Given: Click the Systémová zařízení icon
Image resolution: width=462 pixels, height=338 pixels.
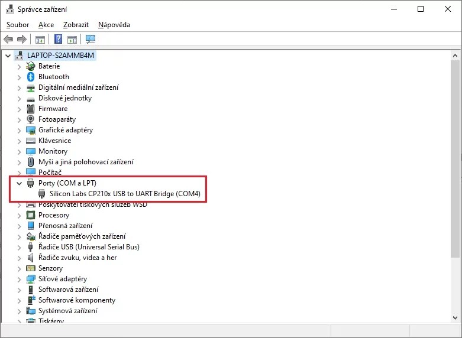Looking at the screenshot, I should pyautogui.click(x=31, y=311).
